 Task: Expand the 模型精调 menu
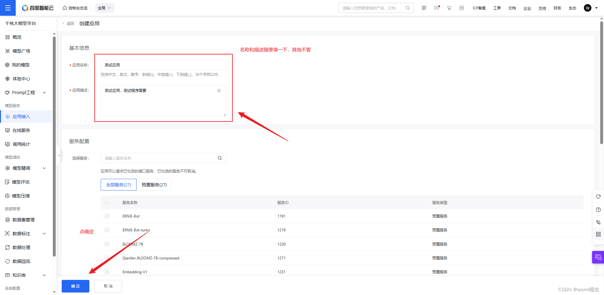(44, 168)
